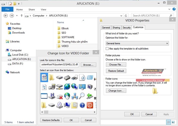Open the Quick Access Toolbar customize dropdown
The image size is (178, 126).
click(x=19, y=4)
